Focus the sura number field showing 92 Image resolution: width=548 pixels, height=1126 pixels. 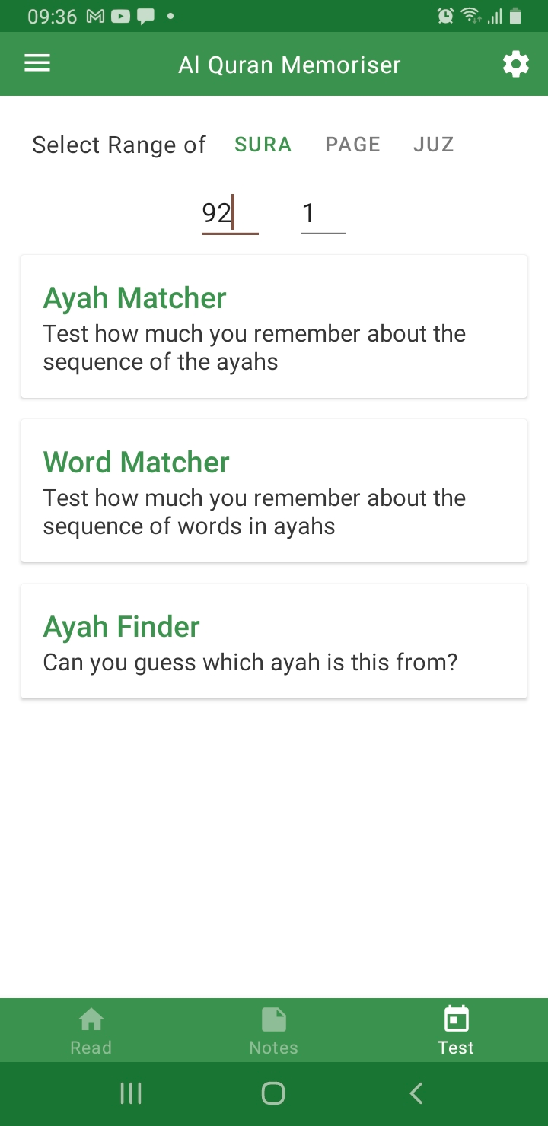(230, 214)
